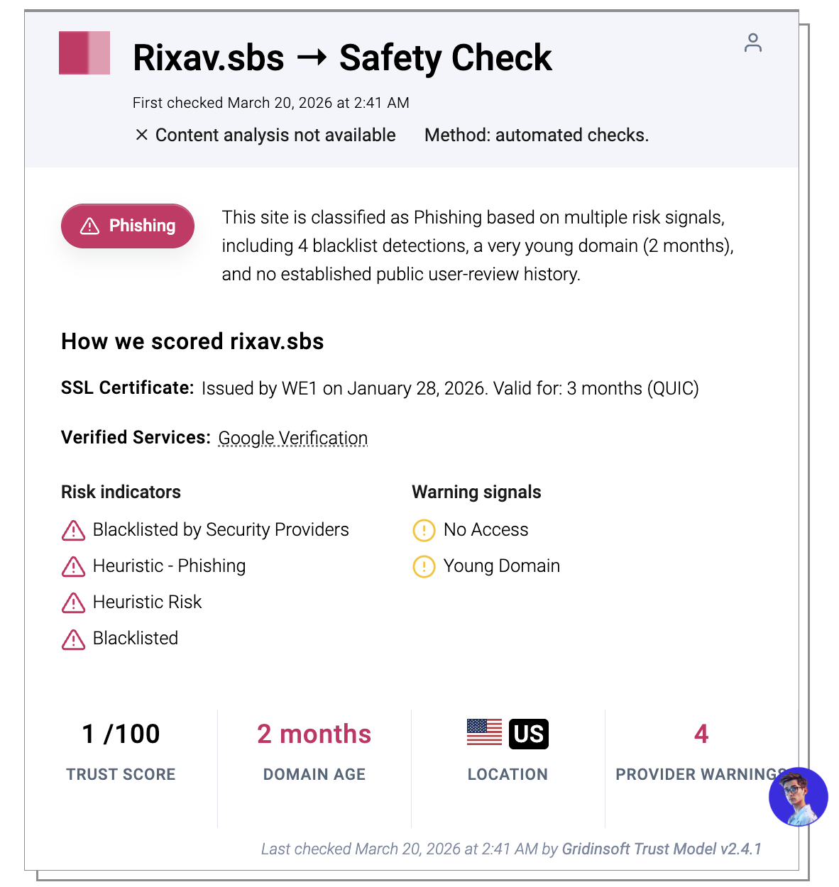Click the Rixav.sbs site logo
The width and height of the screenshot is (839, 887).
tap(84, 53)
